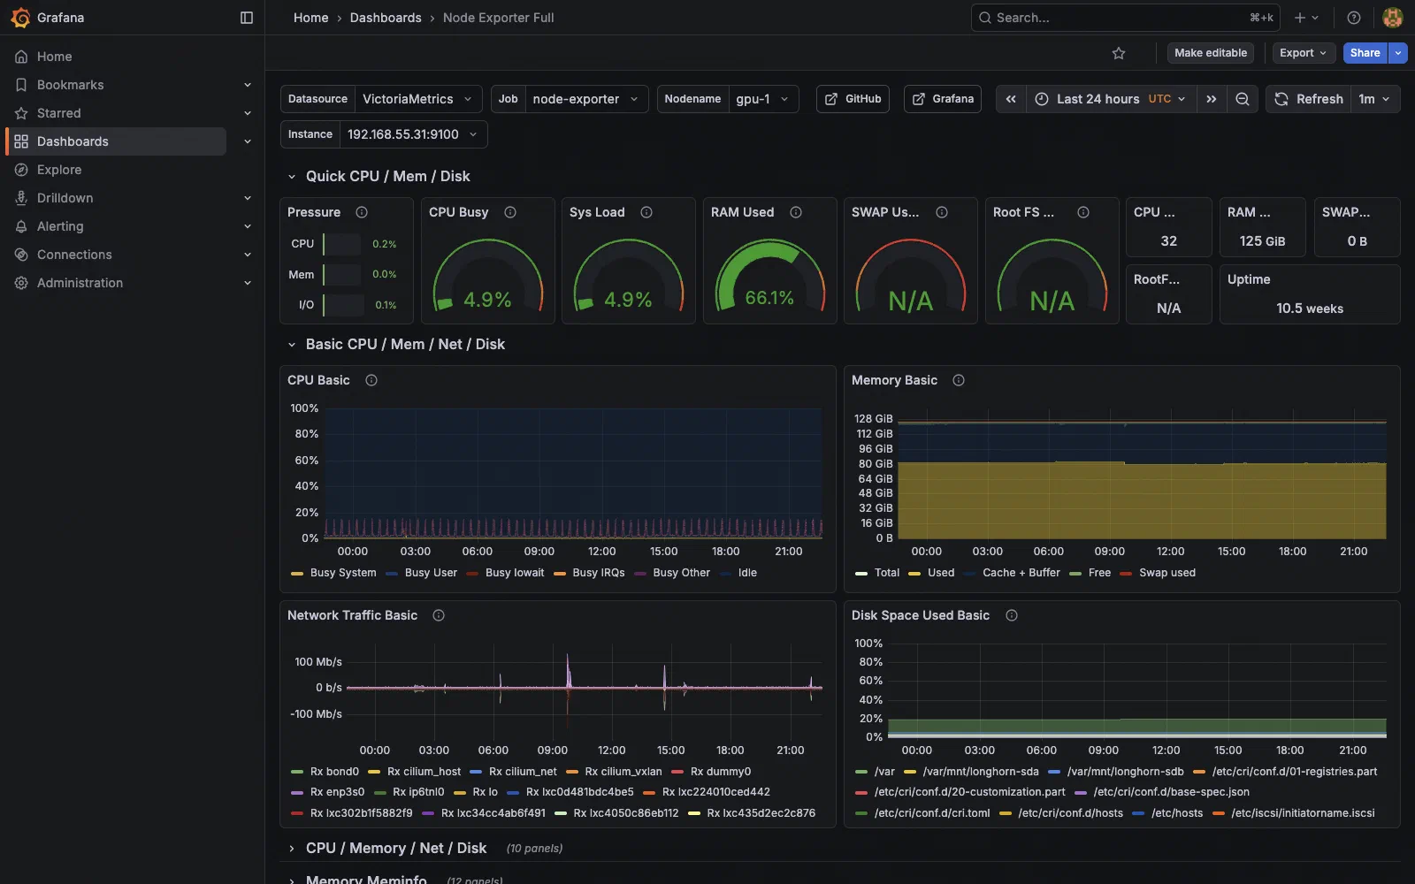The width and height of the screenshot is (1415, 884).
Task: Show info for Root FS panel
Action: pos(1083,212)
